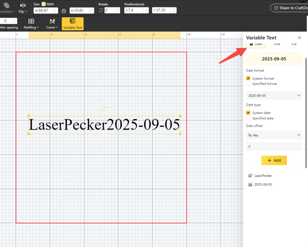The height and width of the screenshot is (247, 308).
Task: Increase the rotate stepper value
Action: pos(117,9)
